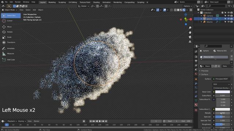
Task: Switch to solid viewport shading
Action: click(x=178, y=10)
